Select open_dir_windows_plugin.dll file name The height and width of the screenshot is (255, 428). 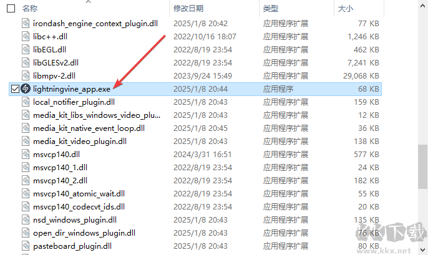pos(84,233)
